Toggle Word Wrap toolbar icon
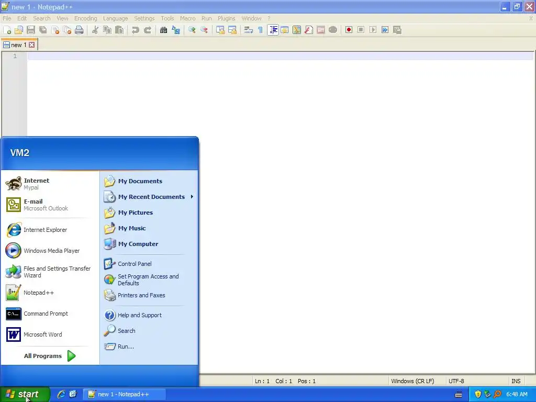Viewport: 536px width, 402px height. 249,30
